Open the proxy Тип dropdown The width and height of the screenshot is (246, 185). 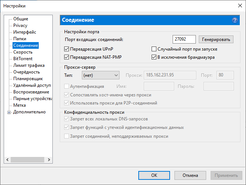point(100,75)
